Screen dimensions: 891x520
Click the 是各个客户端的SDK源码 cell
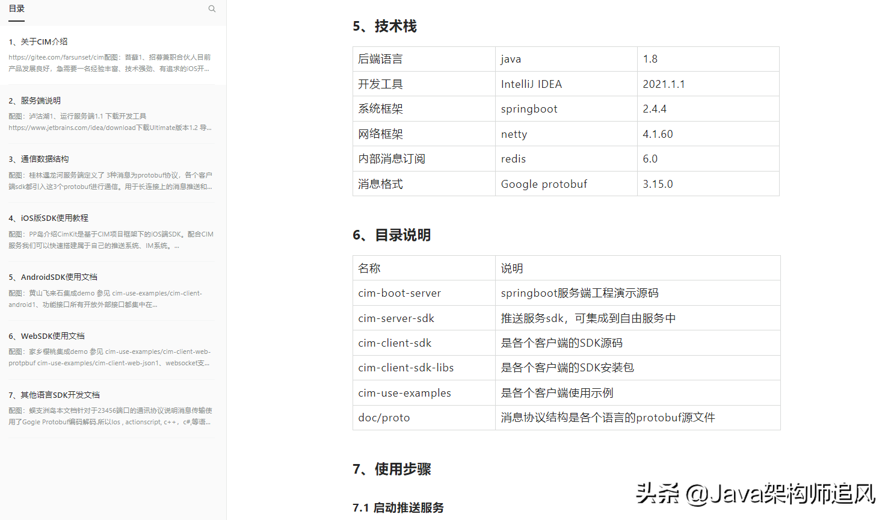click(638, 343)
